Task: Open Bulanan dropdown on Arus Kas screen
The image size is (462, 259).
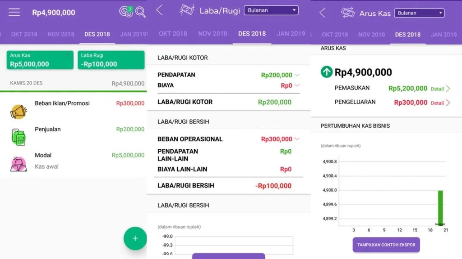Action: click(x=419, y=13)
